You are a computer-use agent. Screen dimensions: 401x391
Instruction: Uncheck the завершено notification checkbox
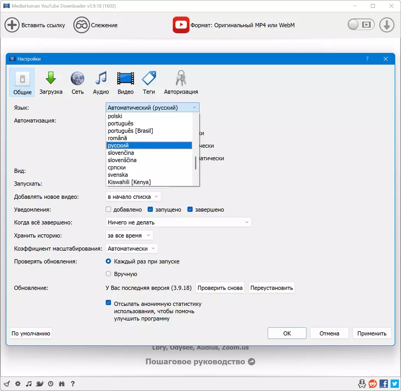pos(190,210)
